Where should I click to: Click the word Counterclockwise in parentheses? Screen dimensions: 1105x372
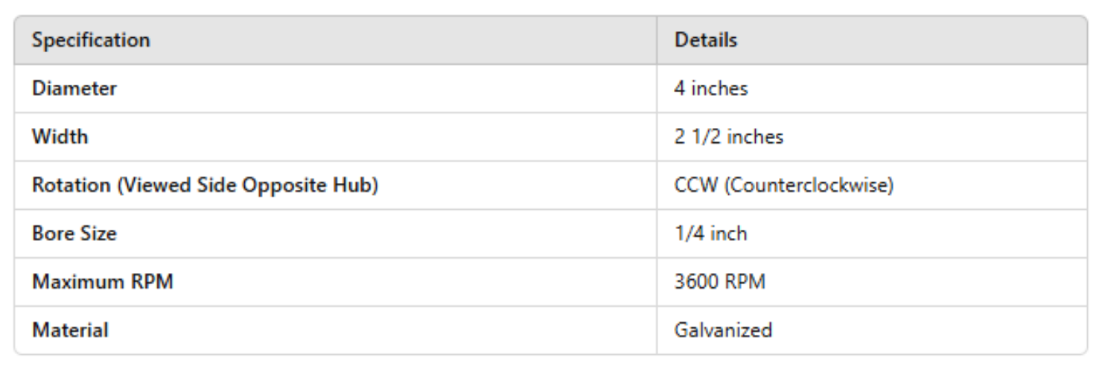(808, 185)
